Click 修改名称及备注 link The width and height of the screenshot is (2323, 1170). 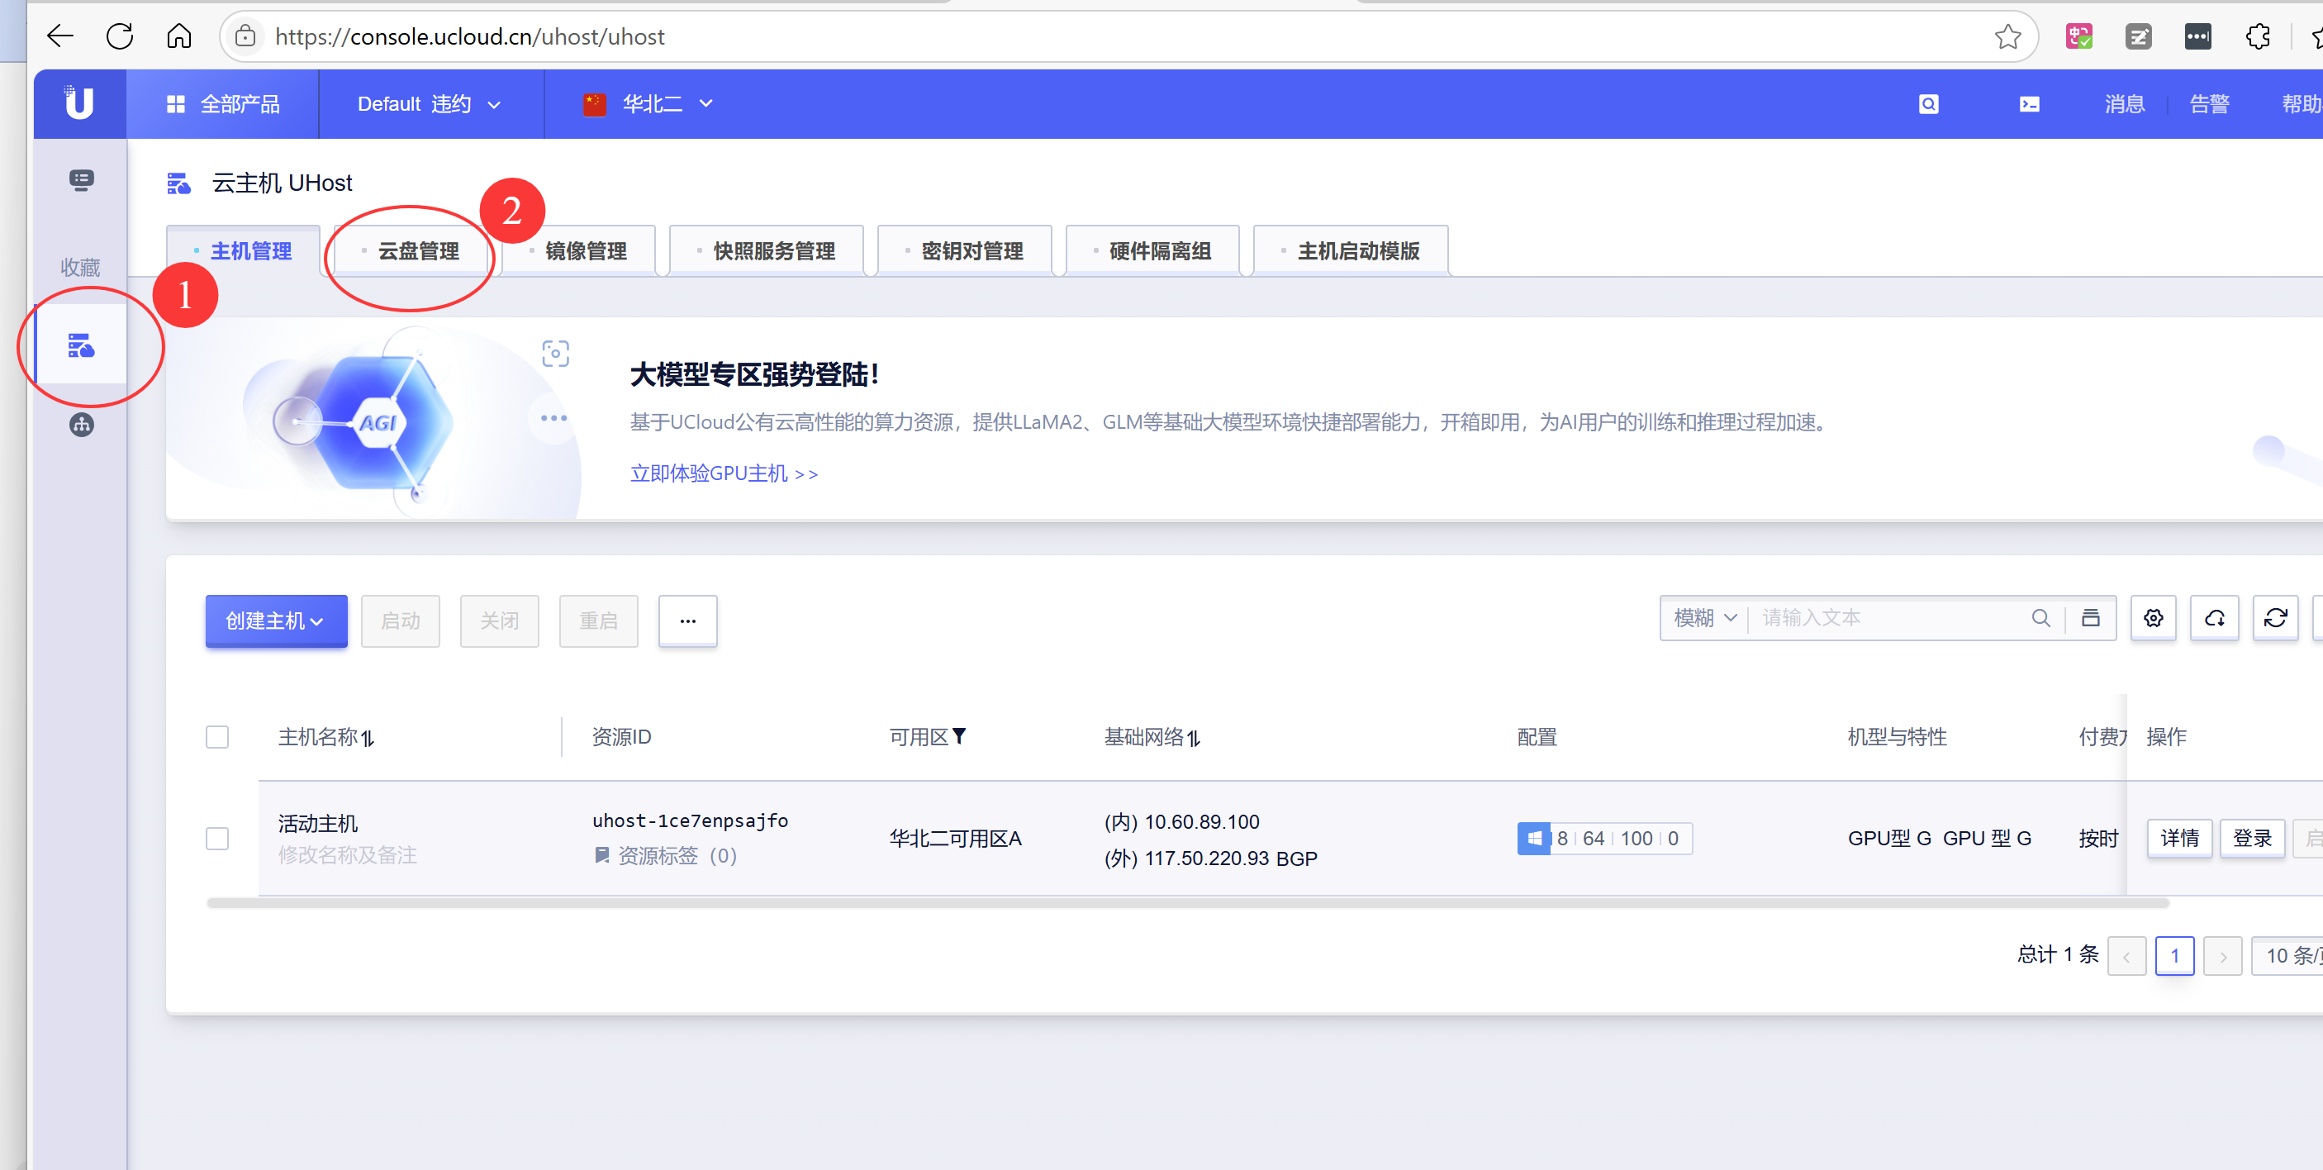(348, 854)
